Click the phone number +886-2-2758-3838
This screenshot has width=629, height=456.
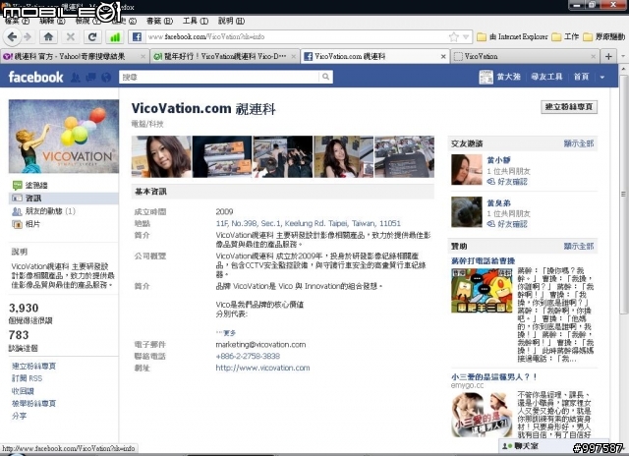pyautogui.click(x=248, y=356)
